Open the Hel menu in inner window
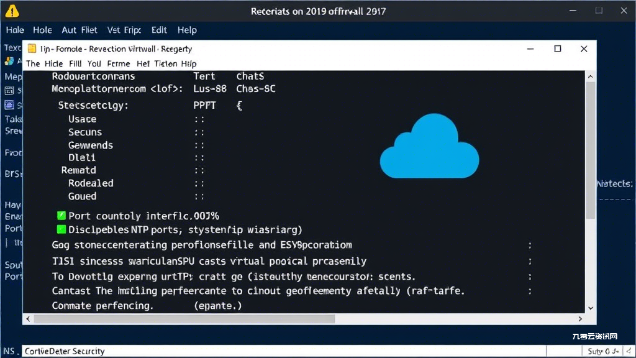 point(143,64)
